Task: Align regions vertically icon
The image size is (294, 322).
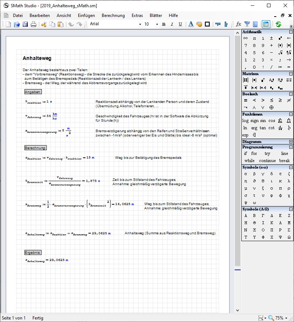Action: [226, 24]
